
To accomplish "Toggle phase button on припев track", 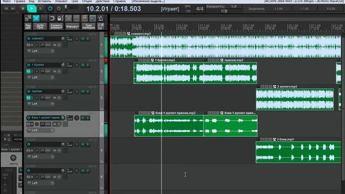I will pos(37,98).
